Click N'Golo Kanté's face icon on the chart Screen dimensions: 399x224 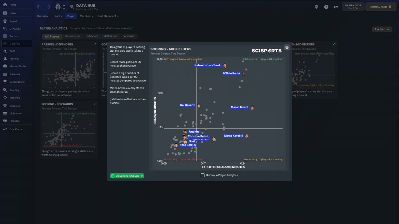(244, 74)
